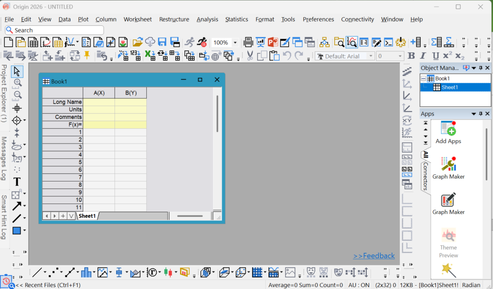The width and height of the screenshot is (493, 289).
Task: Click the Open project folder icon
Action: point(137,42)
